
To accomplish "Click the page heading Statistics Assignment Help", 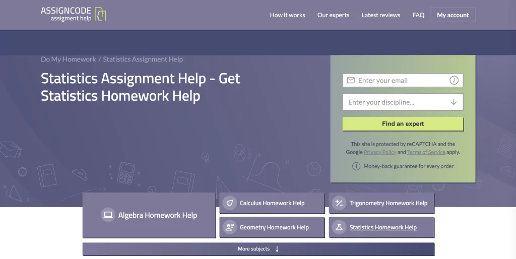I will tap(140, 87).
